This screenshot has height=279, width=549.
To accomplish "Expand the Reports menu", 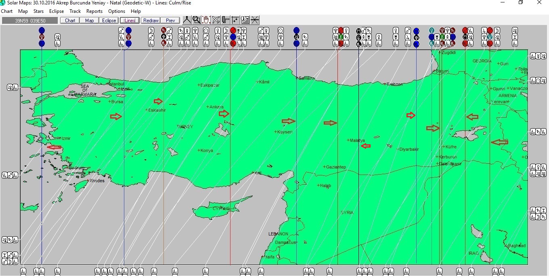I will 94,11.
